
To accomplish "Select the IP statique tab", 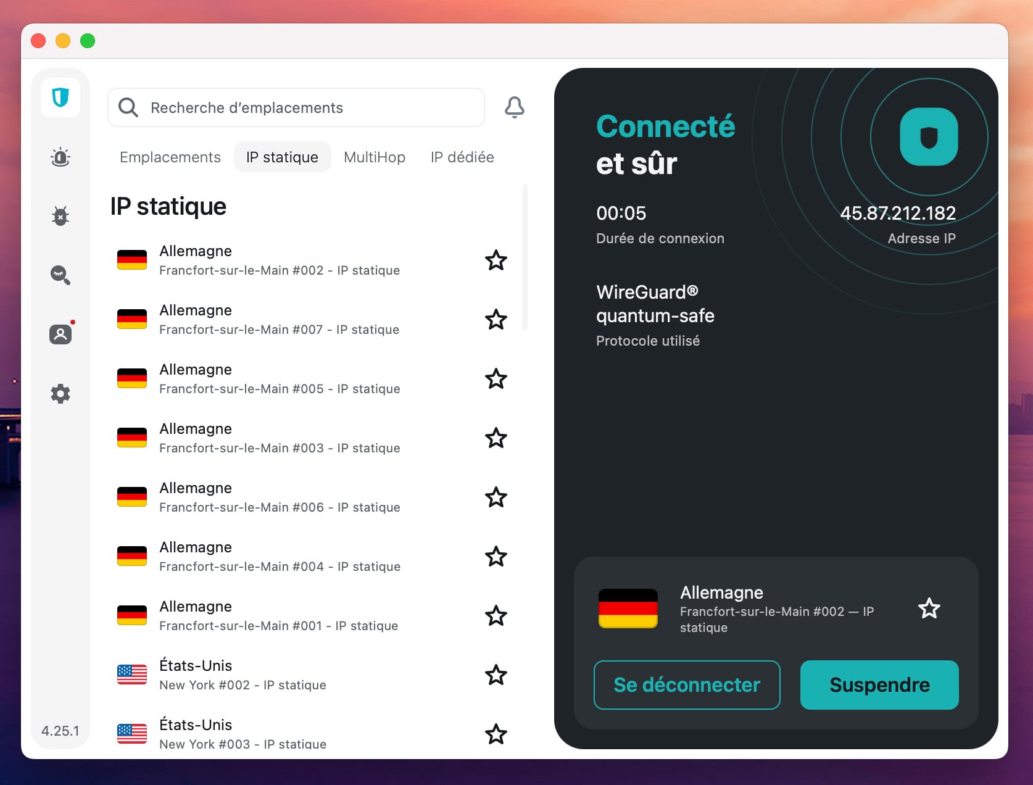I will pos(283,157).
